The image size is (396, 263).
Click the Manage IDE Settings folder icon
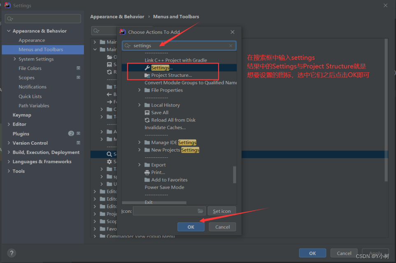coord(147,143)
